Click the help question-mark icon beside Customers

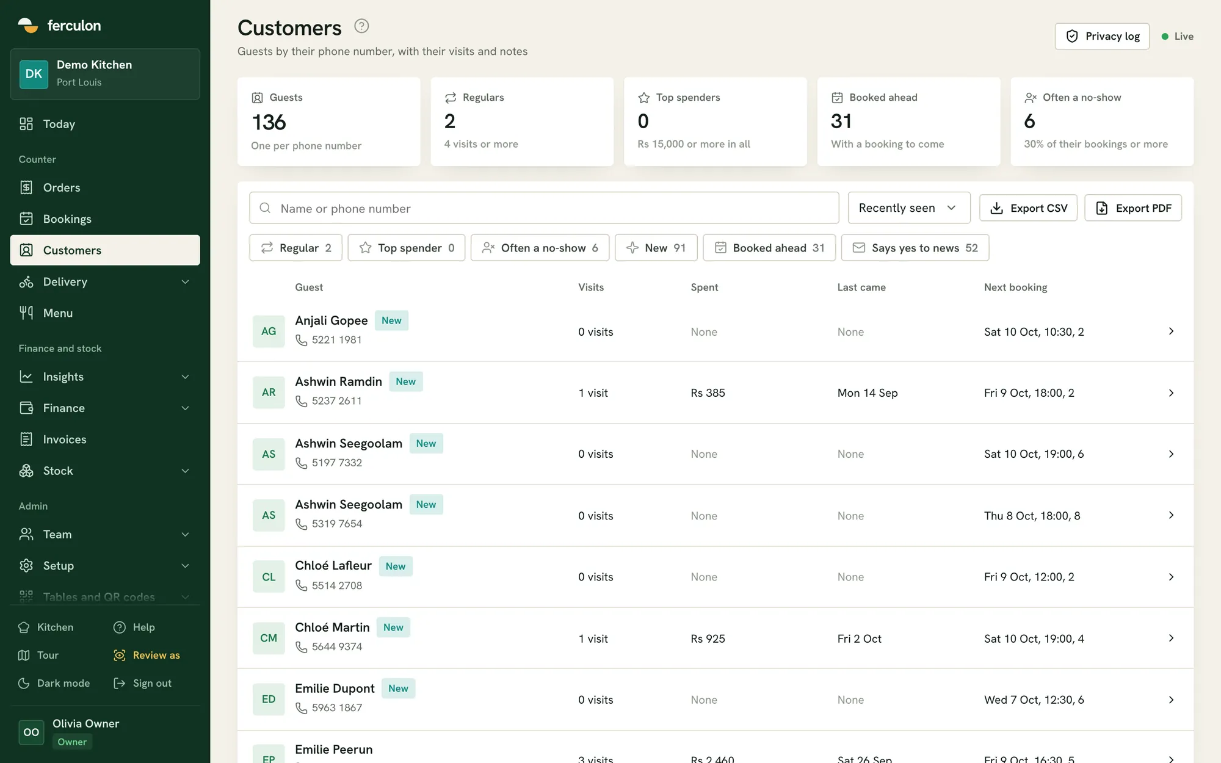point(361,26)
